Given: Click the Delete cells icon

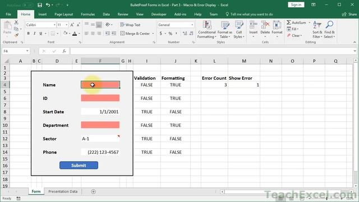Looking at the screenshot, I should click(265, 25).
